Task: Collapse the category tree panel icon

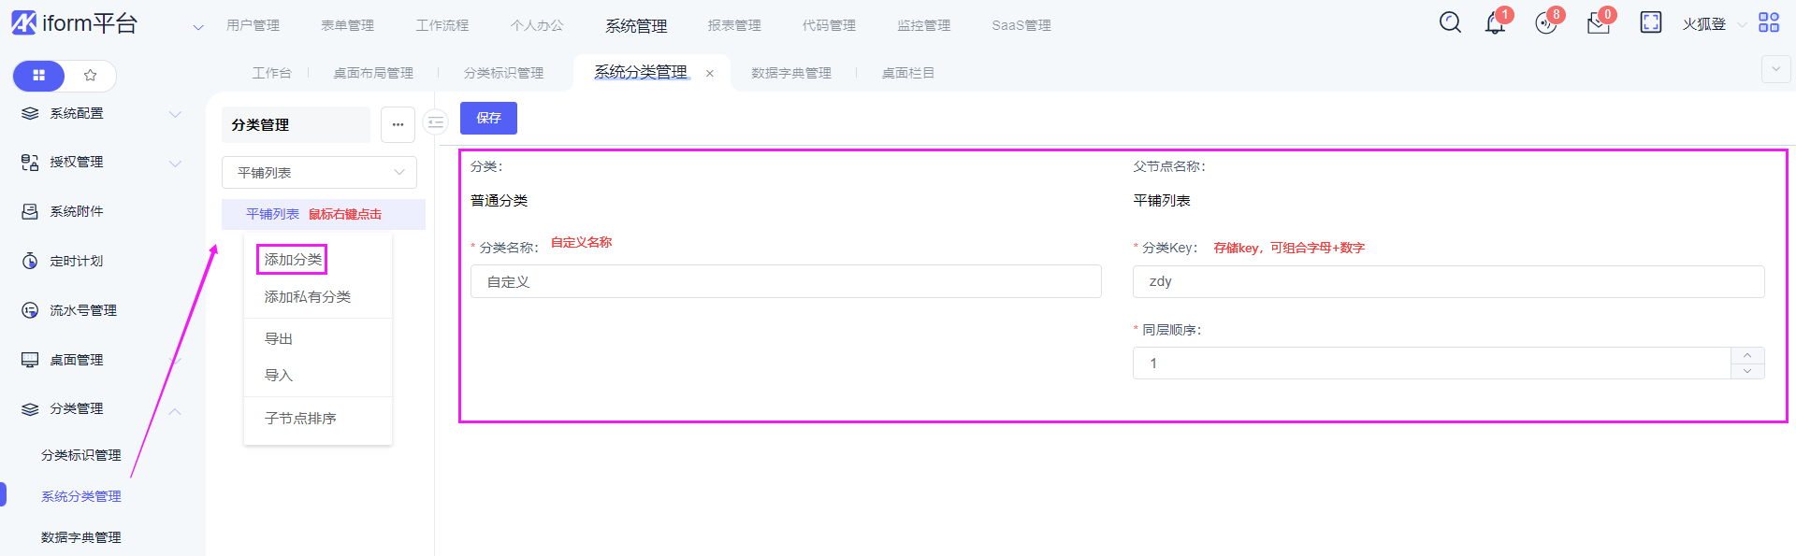Action: pyautogui.click(x=436, y=122)
